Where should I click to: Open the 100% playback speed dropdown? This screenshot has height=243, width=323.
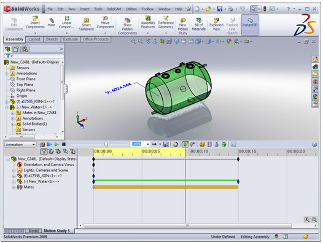tap(148, 144)
